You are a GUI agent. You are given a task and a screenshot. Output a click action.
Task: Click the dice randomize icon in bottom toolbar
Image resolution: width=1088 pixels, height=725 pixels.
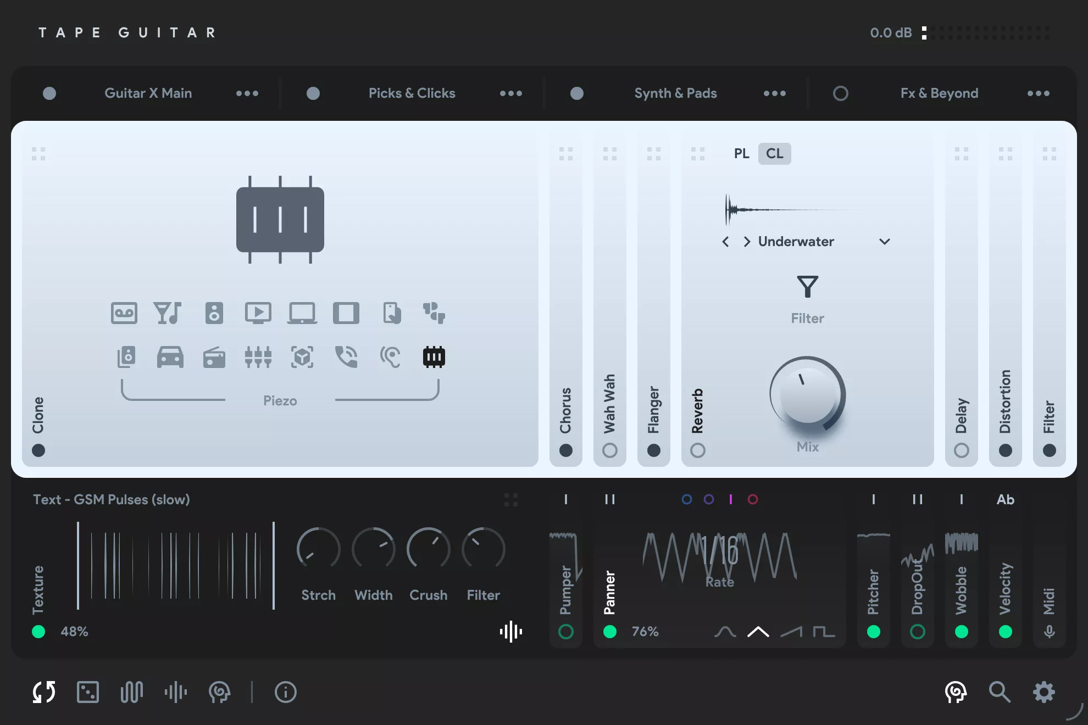coord(88,692)
